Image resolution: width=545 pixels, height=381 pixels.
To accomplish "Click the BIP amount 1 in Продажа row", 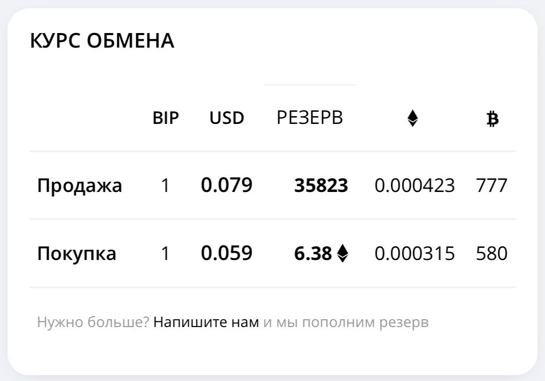I will (165, 185).
